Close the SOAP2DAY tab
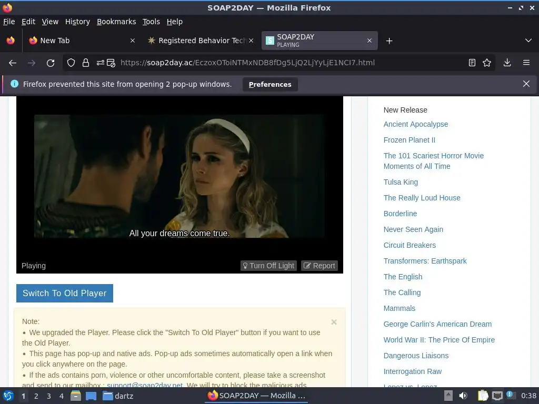The image size is (539, 404). (x=369, y=41)
